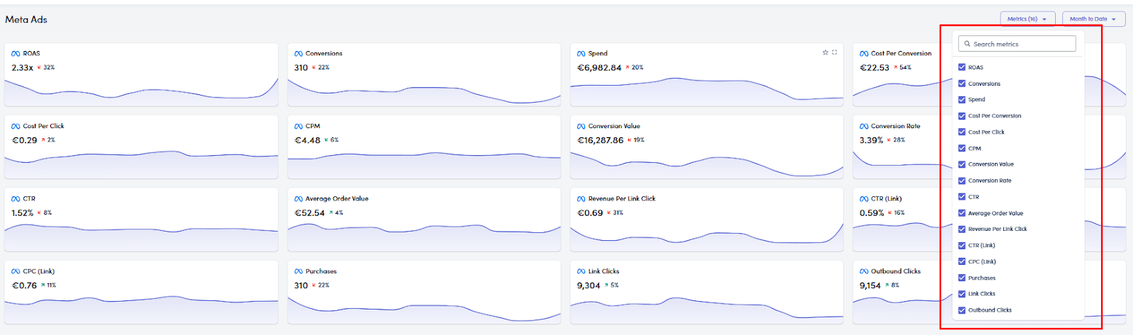
Task: Click the Conversion Value trend chart
Action: point(706,164)
